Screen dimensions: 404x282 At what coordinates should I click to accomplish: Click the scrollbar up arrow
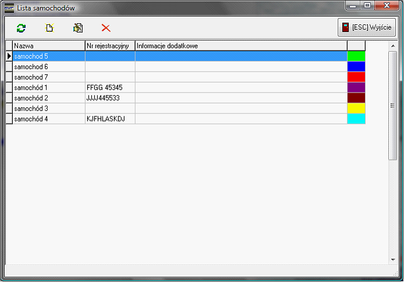392,45
